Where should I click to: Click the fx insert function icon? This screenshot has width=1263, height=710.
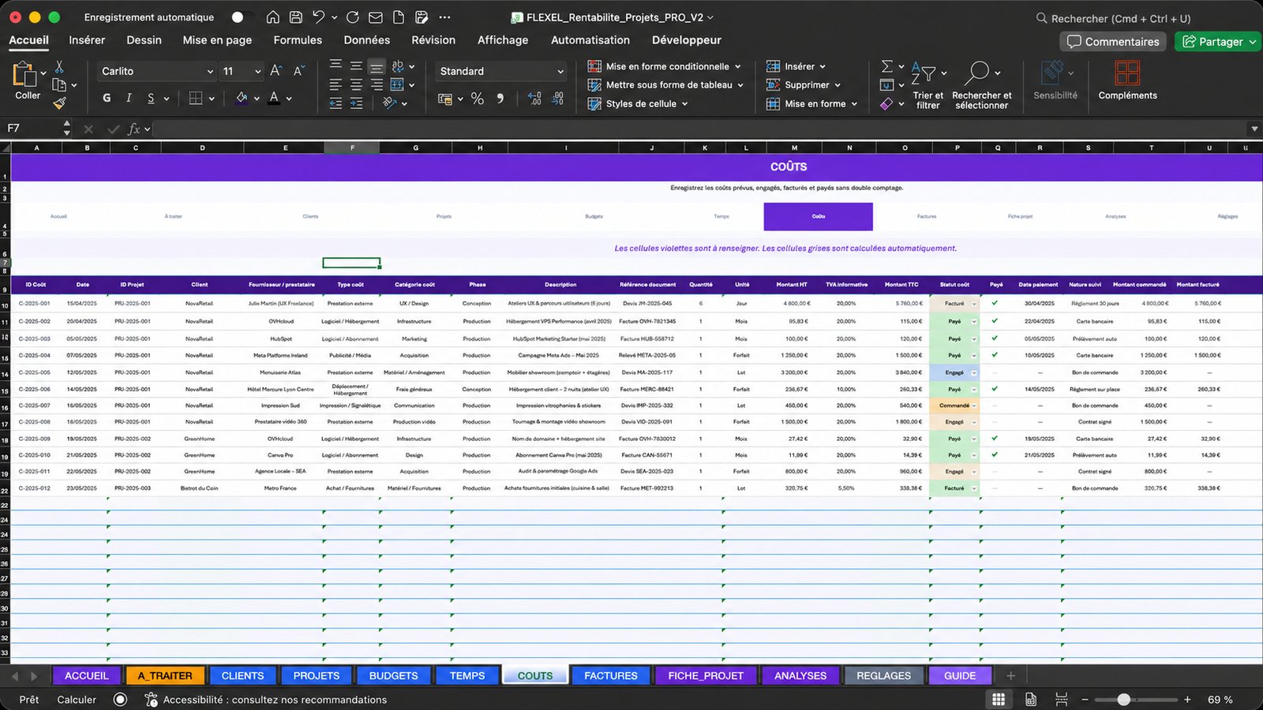point(134,129)
